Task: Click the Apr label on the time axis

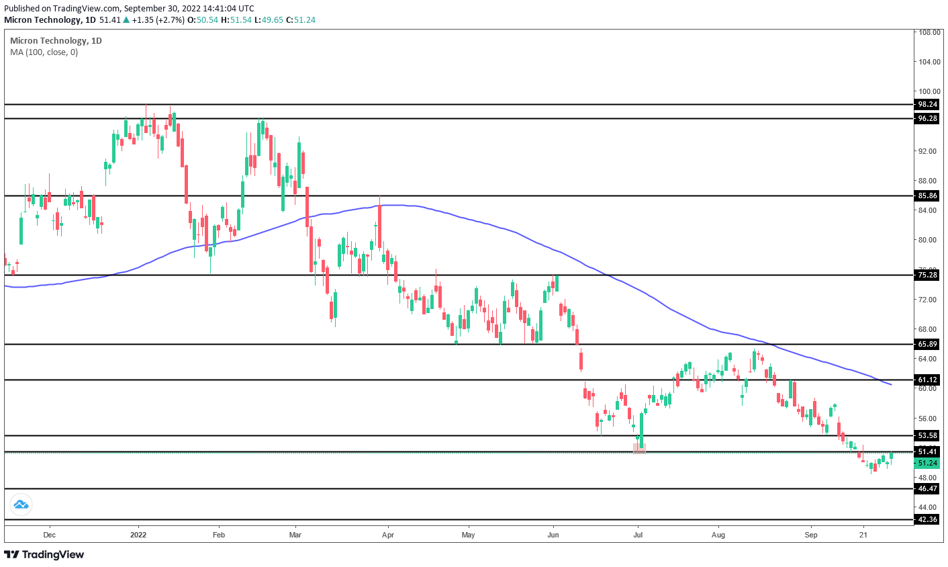Action: pyautogui.click(x=387, y=535)
